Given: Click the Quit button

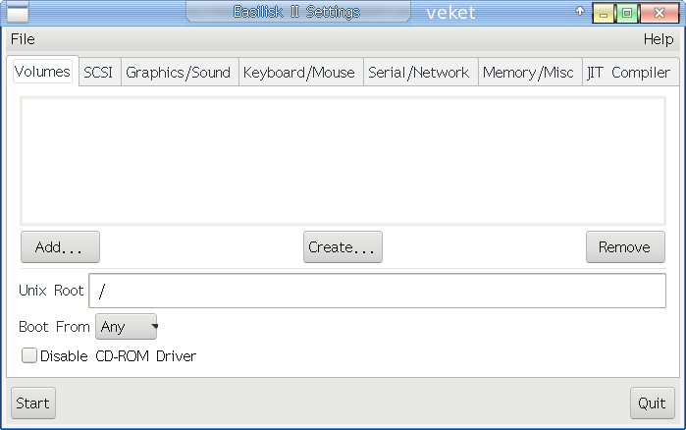Looking at the screenshot, I should click(653, 403).
